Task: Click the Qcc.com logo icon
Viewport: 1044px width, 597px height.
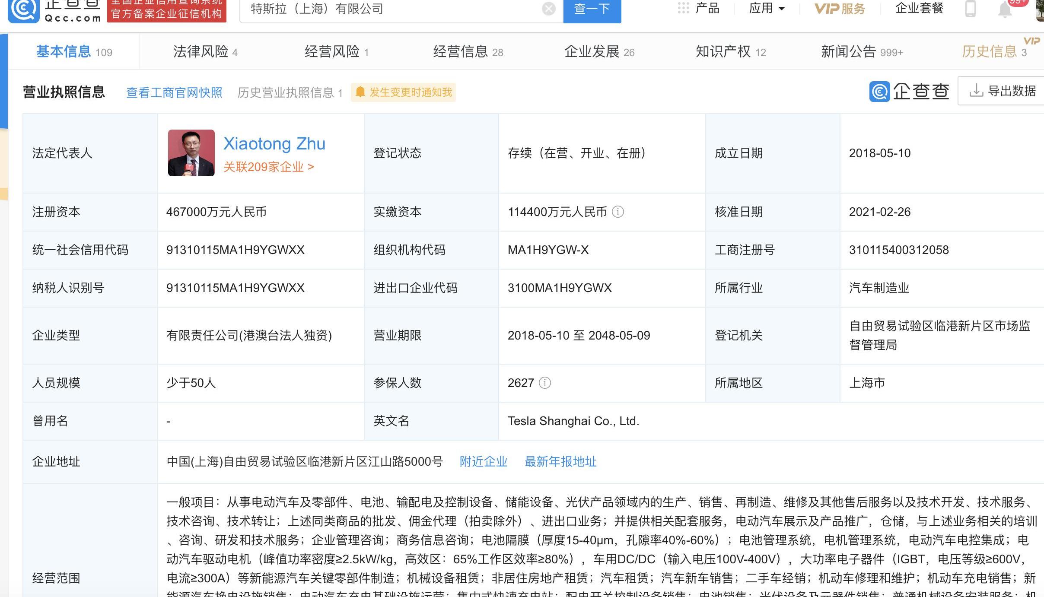Action: point(24,10)
